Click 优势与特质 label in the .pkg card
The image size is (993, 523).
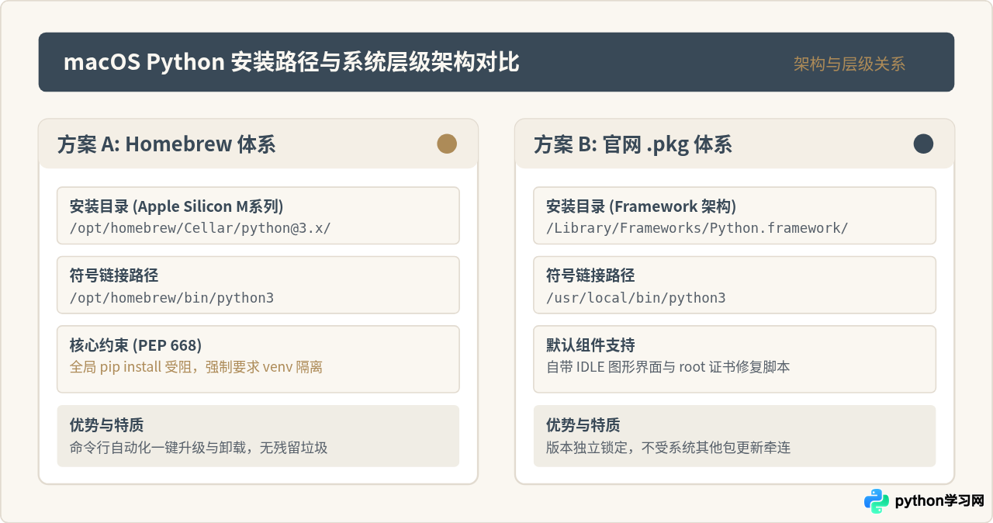tap(583, 425)
